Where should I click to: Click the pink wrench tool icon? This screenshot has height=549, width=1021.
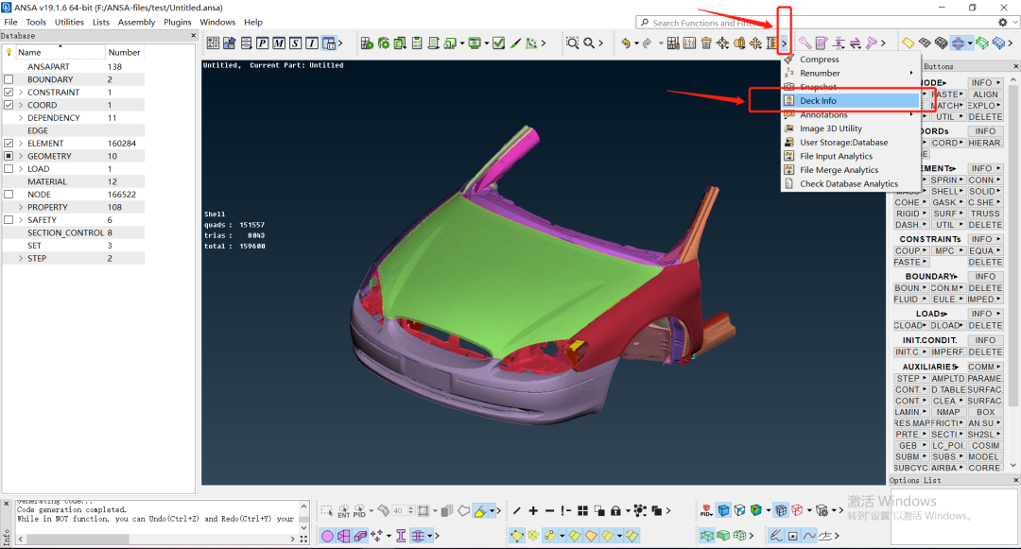[805, 43]
